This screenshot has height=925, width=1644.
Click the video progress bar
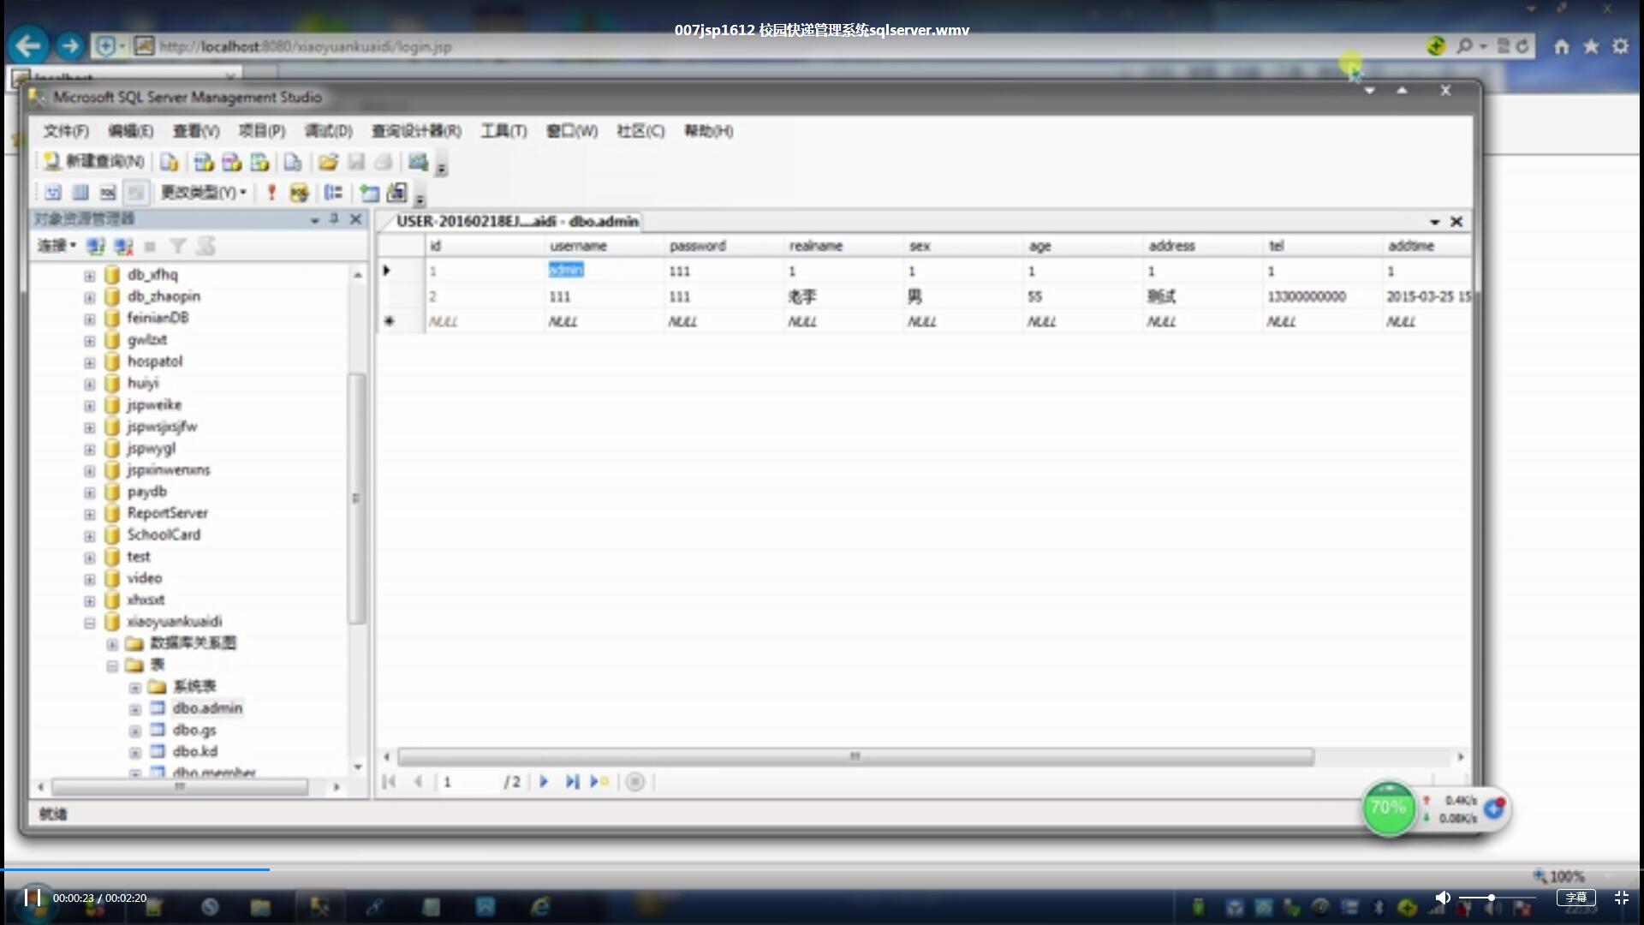[822, 869]
